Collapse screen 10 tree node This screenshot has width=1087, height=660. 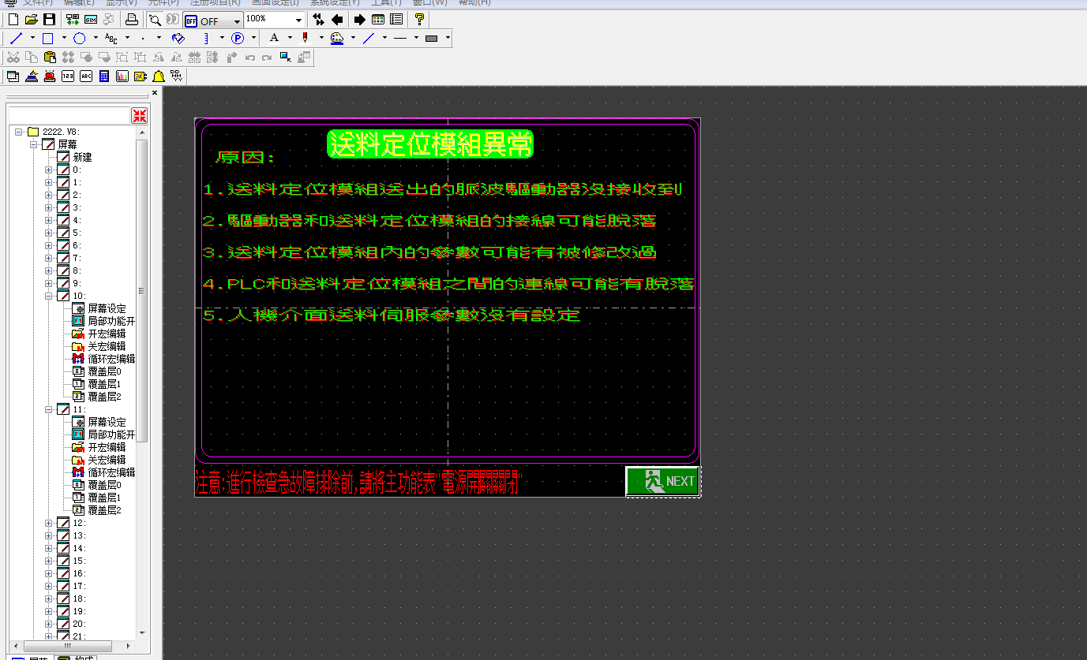[x=49, y=296]
